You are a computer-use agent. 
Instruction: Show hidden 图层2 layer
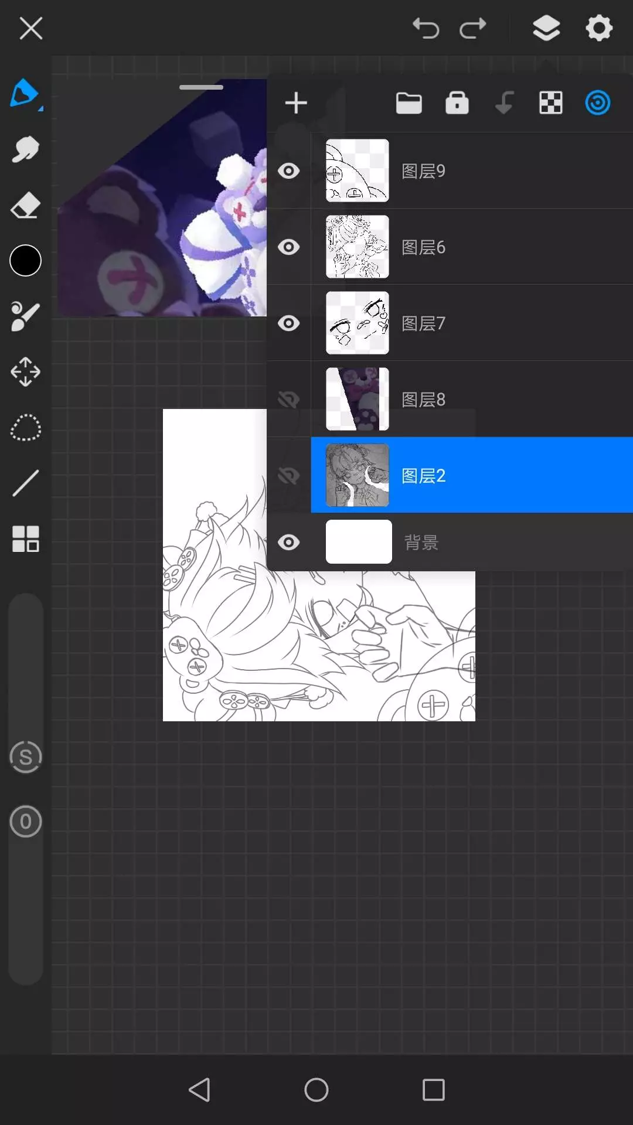point(288,475)
